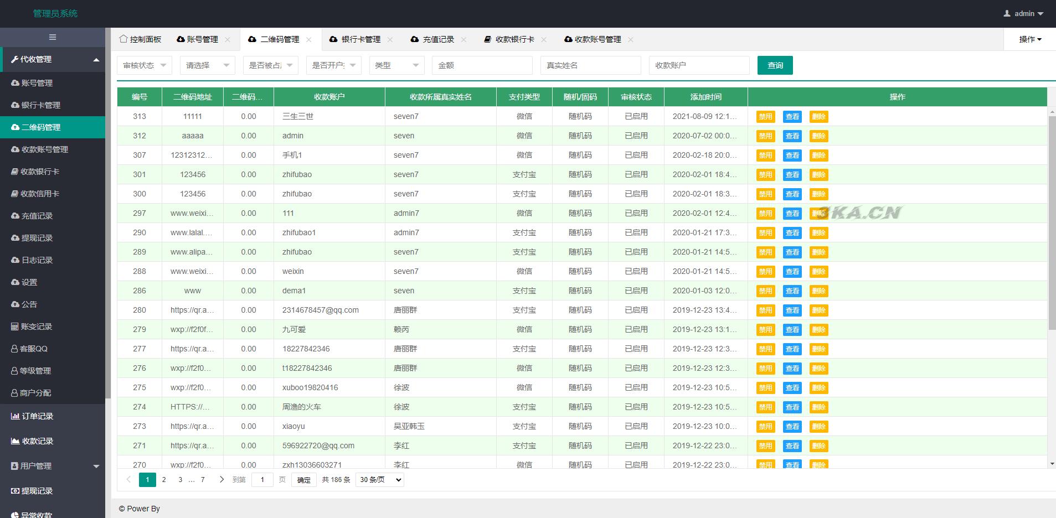Focus the 真实姓名 input field
1056x518 pixels.
pyautogui.click(x=591, y=65)
